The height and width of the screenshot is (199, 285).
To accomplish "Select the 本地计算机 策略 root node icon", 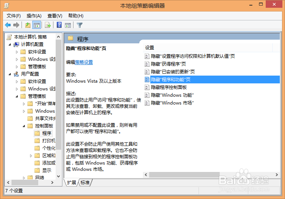I will pyautogui.click(x=9, y=37).
